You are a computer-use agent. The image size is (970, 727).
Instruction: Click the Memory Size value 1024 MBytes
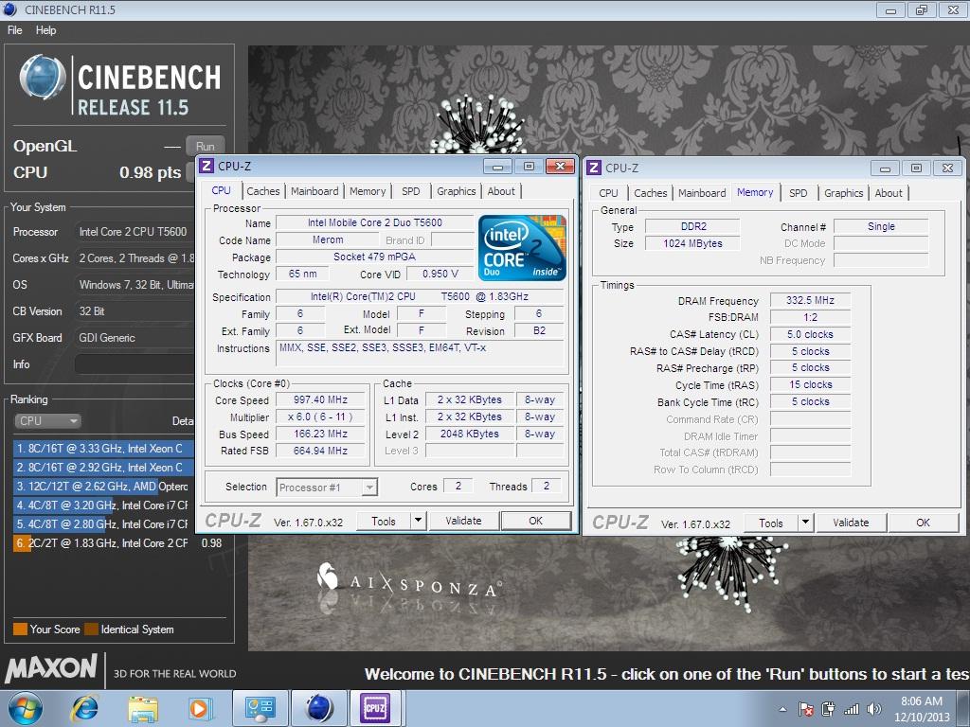[x=692, y=243]
